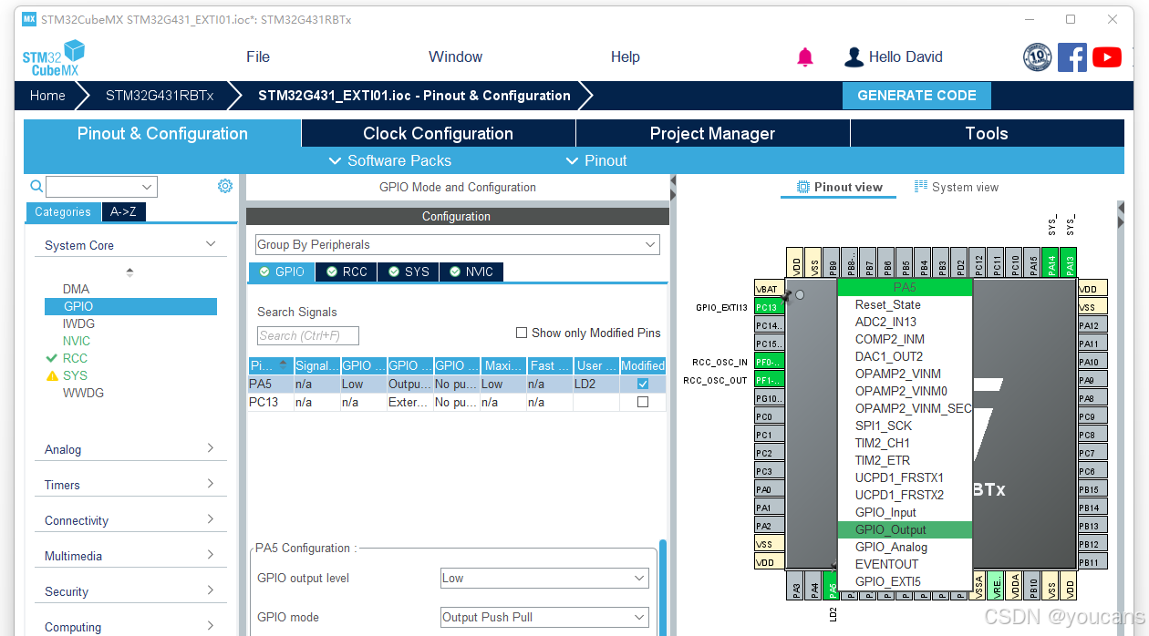
Task: Click the PA14 green pin
Action: (x=1051, y=261)
